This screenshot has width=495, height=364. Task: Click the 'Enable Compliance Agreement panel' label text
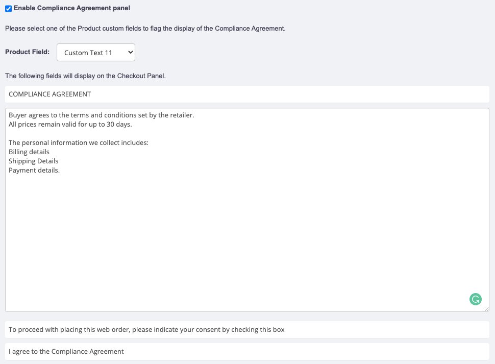71,8
